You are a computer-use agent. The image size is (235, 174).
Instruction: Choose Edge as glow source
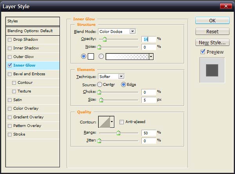pyautogui.click(x=123, y=85)
